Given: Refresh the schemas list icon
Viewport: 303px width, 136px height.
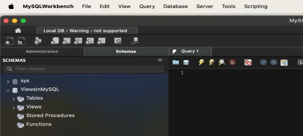Looking at the screenshot, I should [x=160, y=60].
